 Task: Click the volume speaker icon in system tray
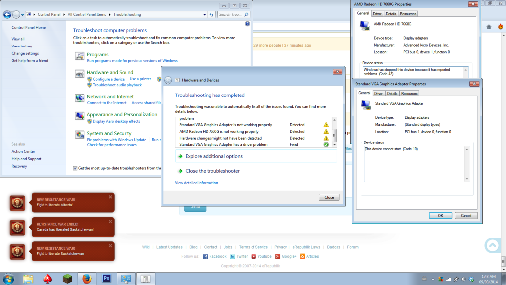[x=464, y=279]
